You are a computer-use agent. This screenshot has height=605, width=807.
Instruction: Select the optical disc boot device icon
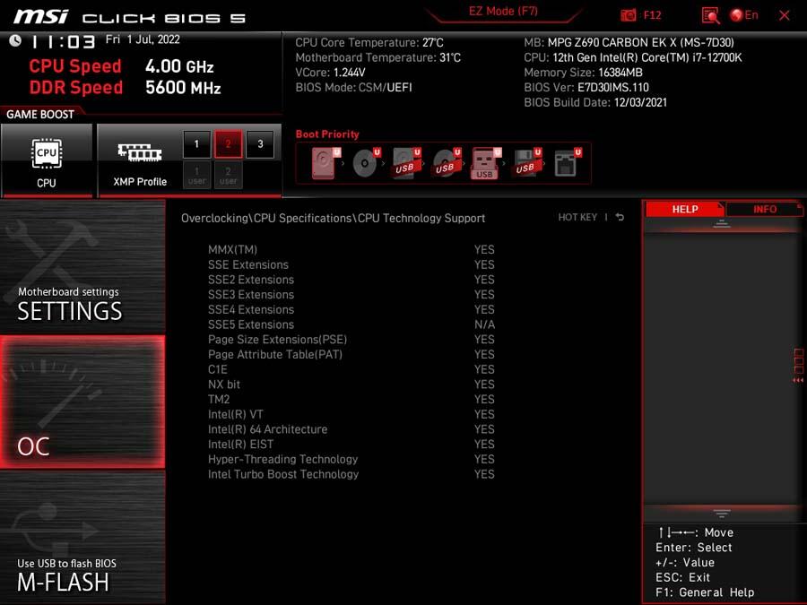(367, 163)
